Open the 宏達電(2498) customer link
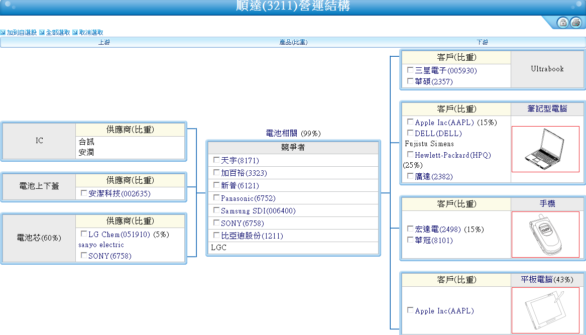This screenshot has height=335, width=586. point(438,229)
